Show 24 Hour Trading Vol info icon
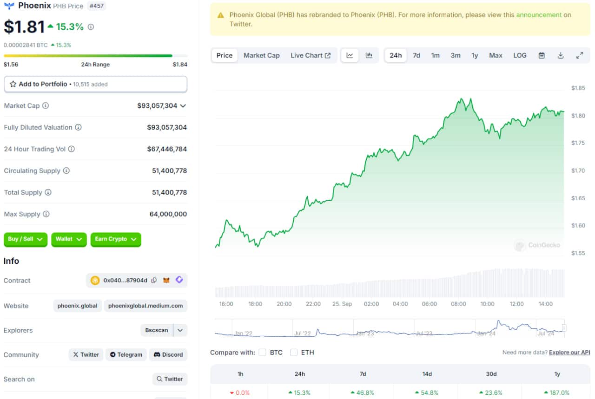This screenshot has width=595, height=399. point(71,149)
